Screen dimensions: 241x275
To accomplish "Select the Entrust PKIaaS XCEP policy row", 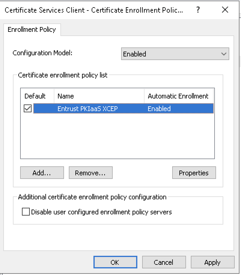I will point(87,109).
